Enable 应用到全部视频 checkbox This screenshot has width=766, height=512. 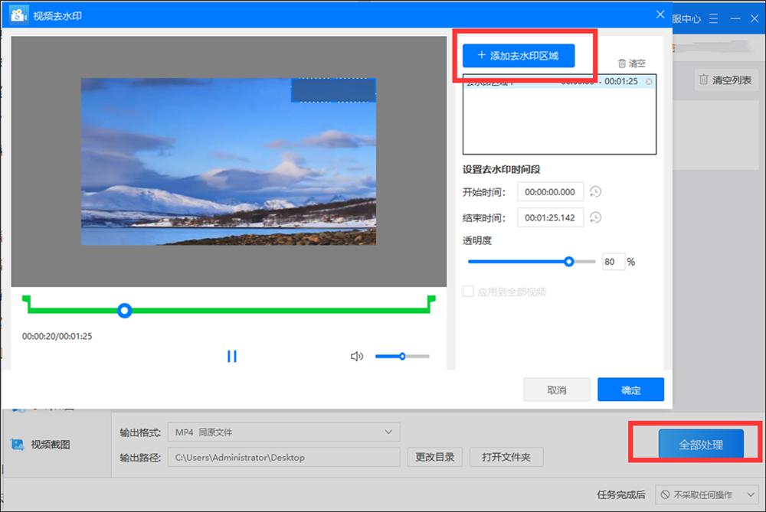click(468, 292)
